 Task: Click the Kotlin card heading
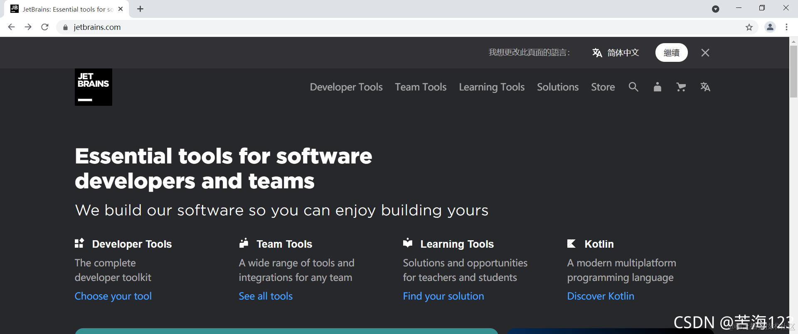click(x=599, y=244)
